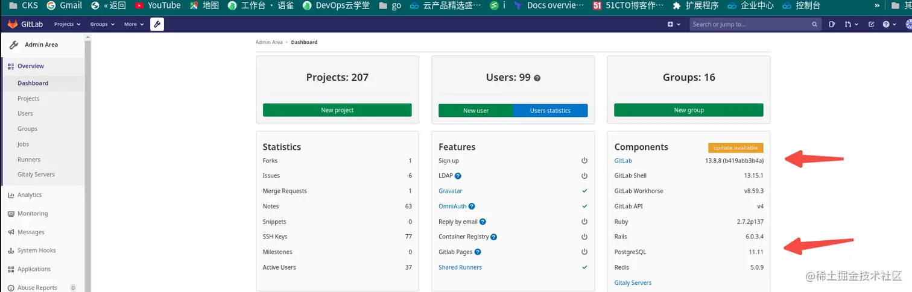Click the Applications grid icon in sidebar
The height and width of the screenshot is (292, 912).
tap(11, 269)
